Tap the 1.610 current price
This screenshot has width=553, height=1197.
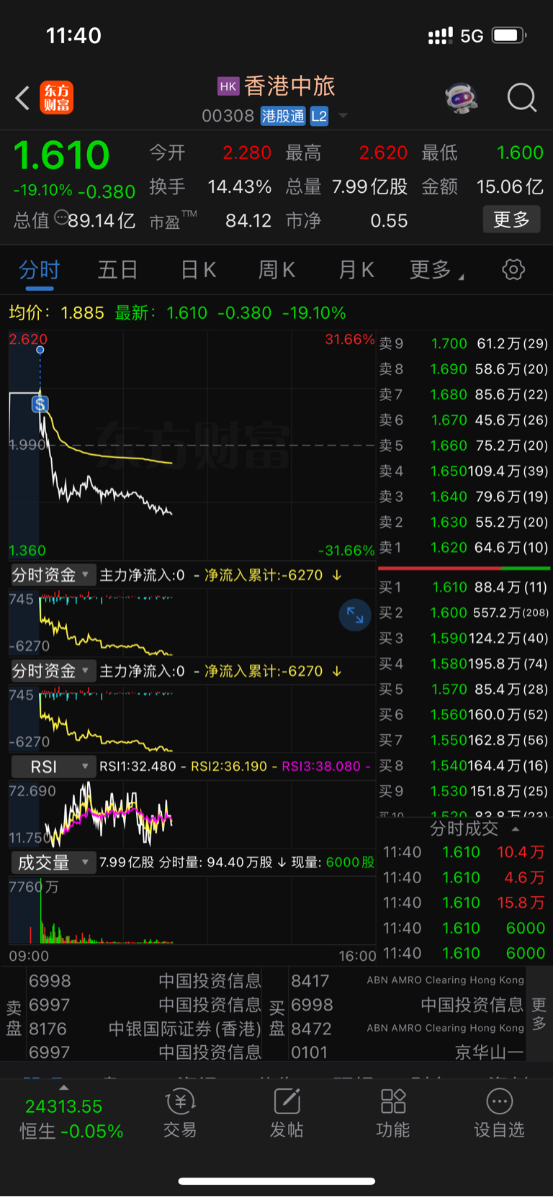tap(62, 155)
